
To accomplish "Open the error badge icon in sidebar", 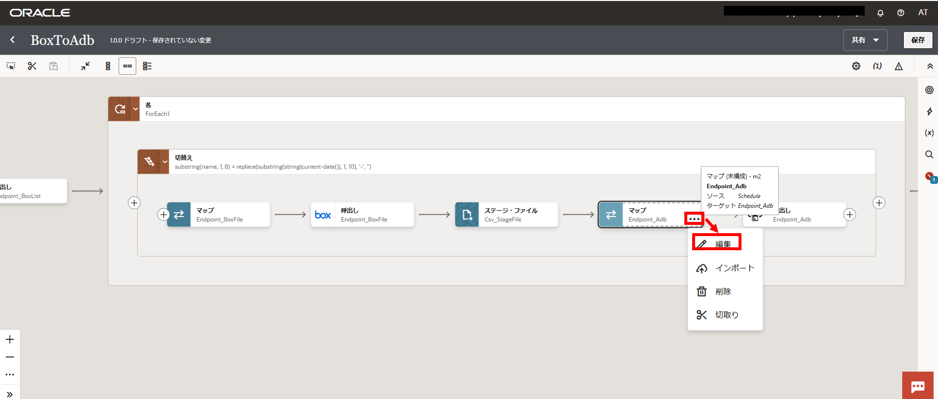I will [930, 177].
